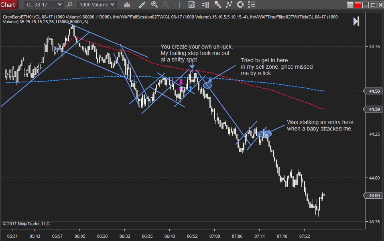The image size is (384, 241).
Task: Open the 1000 Volume interval dropdown
Action: click(x=97, y=4)
